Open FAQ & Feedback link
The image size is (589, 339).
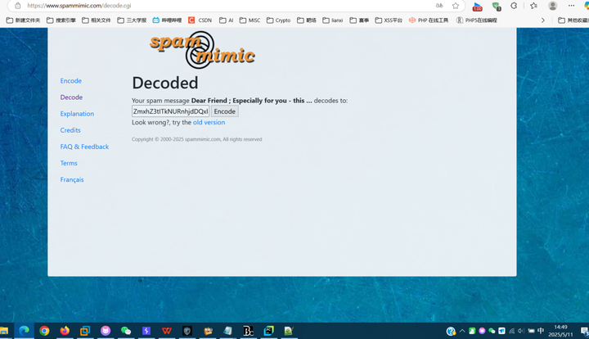(x=84, y=147)
